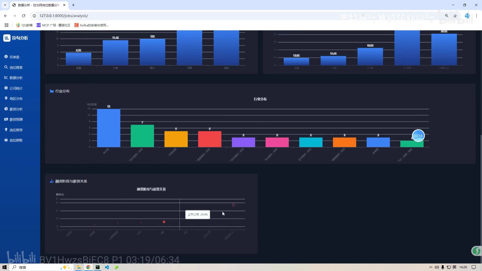Click the 岗位推荐 lightbulb icon in sidebar
Image resolution: width=482 pixels, height=271 pixels.
tap(6, 130)
